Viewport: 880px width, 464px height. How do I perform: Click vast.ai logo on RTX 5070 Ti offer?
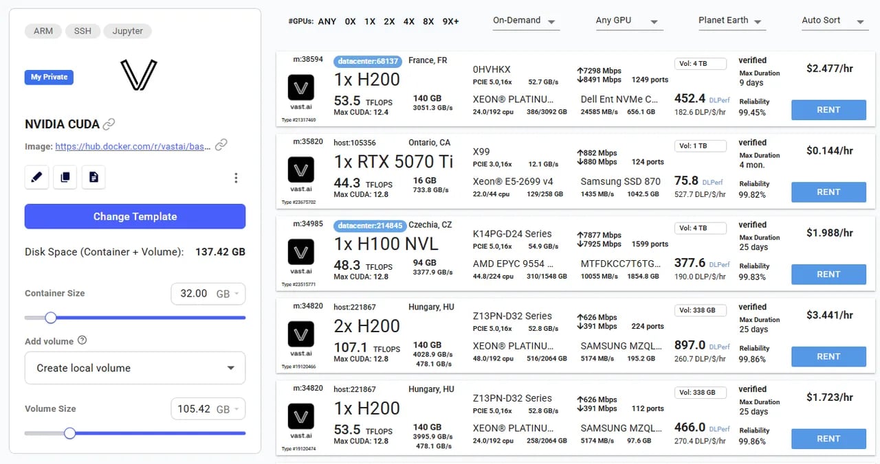point(301,170)
